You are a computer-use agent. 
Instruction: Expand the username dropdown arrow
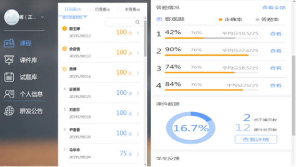(43, 18)
